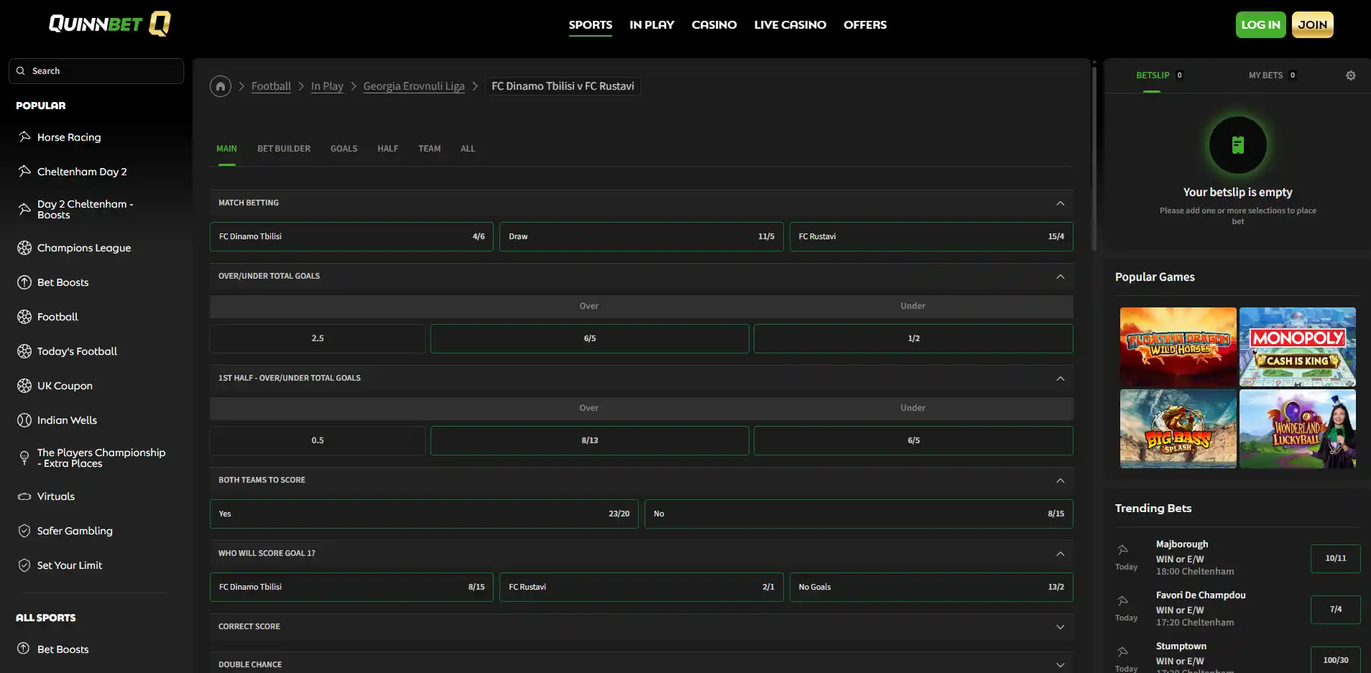Click the Indian Wells tennis icon
This screenshot has height=673, width=1371.
24,420
